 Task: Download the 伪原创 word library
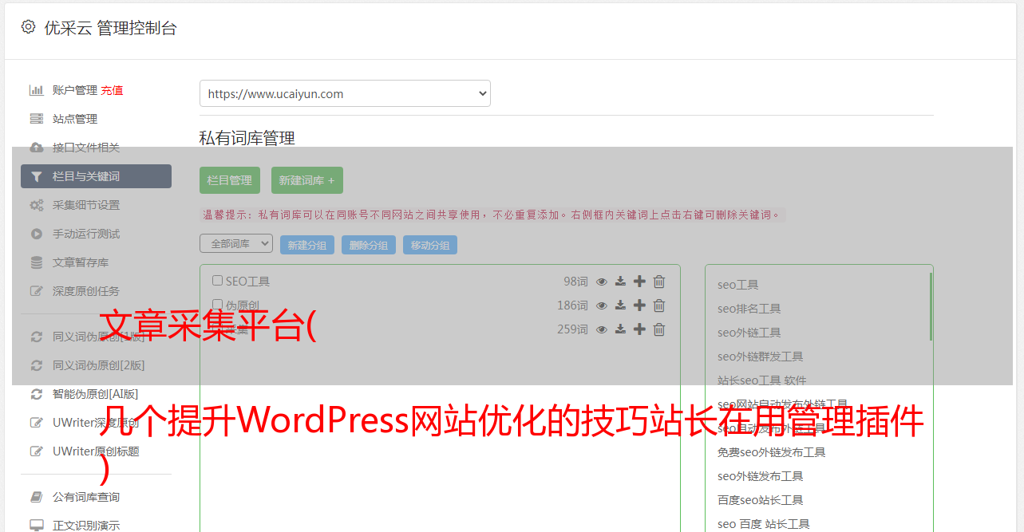tap(620, 305)
